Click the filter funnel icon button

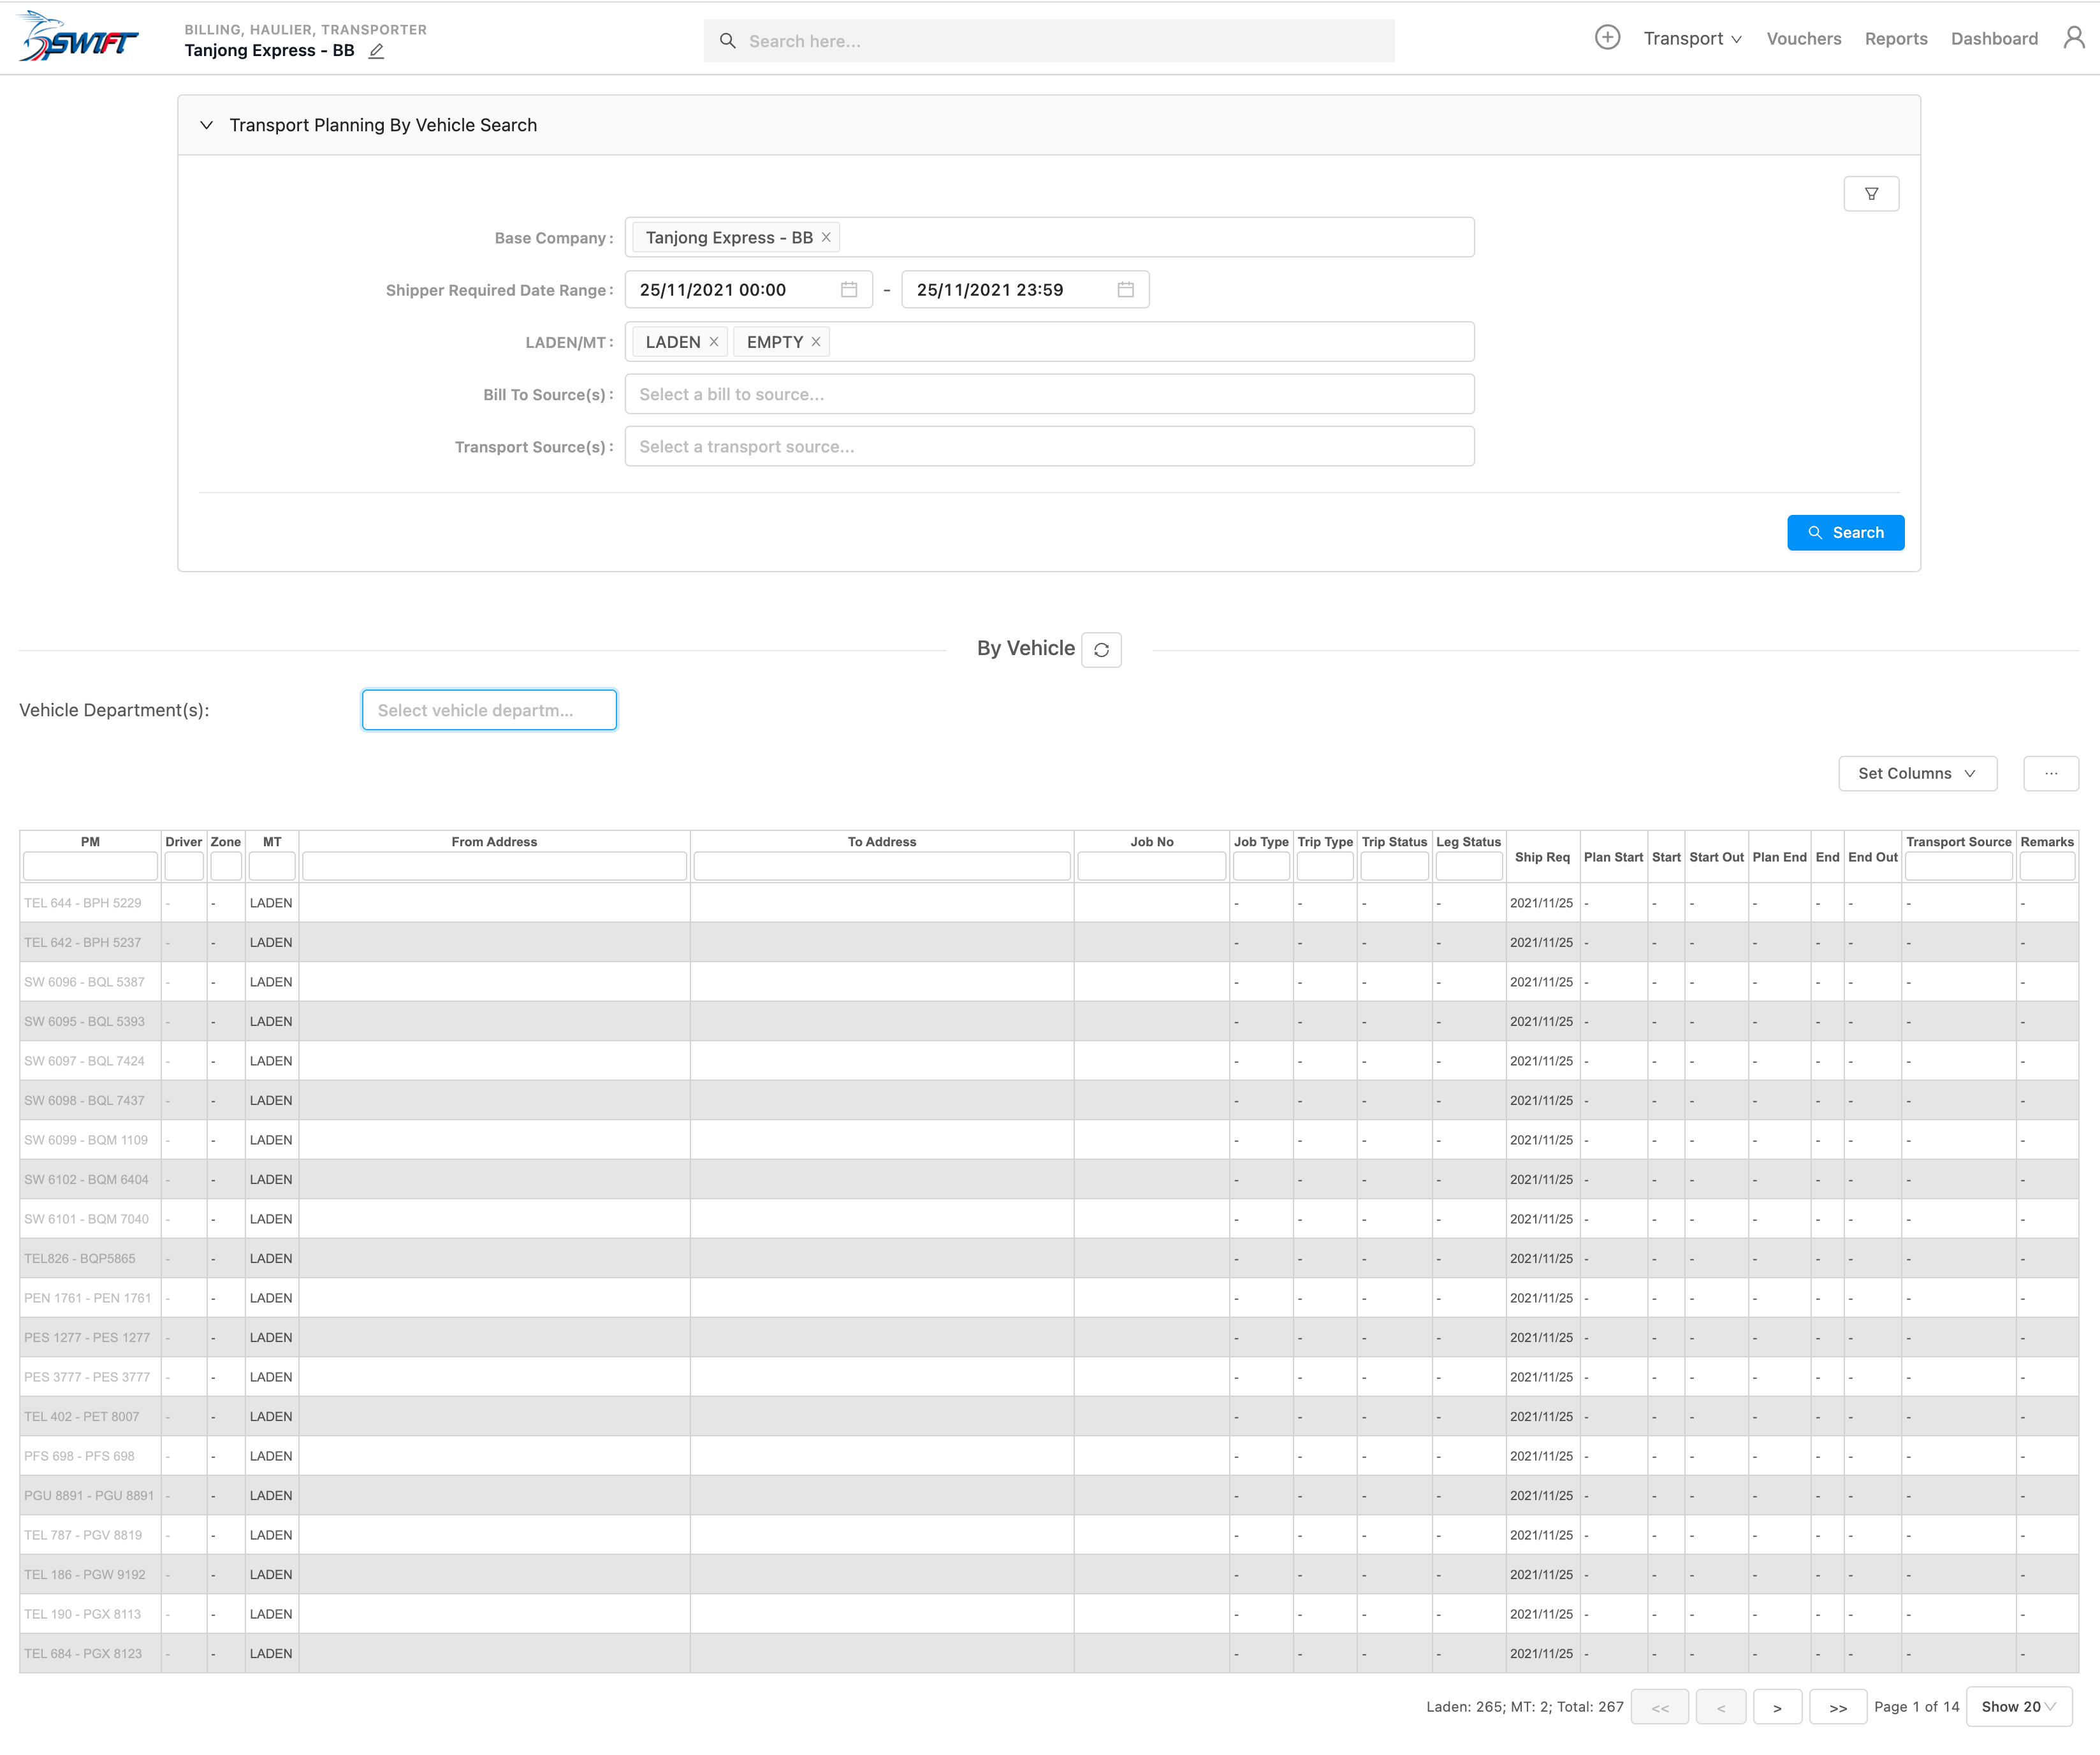1871,194
